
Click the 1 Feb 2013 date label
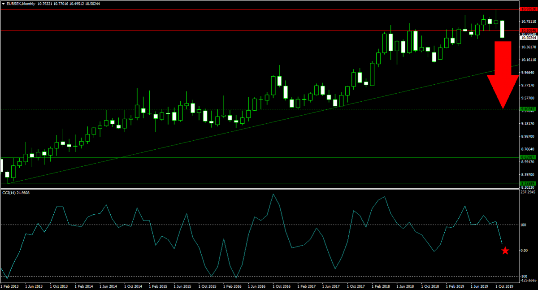(9, 285)
